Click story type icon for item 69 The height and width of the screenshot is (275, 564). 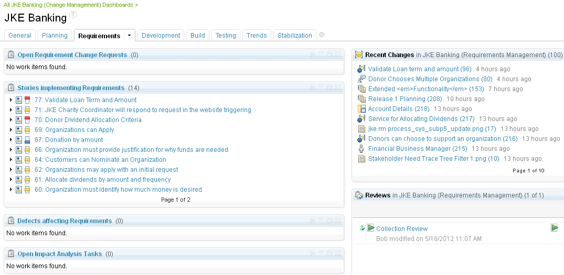[x=19, y=130]
